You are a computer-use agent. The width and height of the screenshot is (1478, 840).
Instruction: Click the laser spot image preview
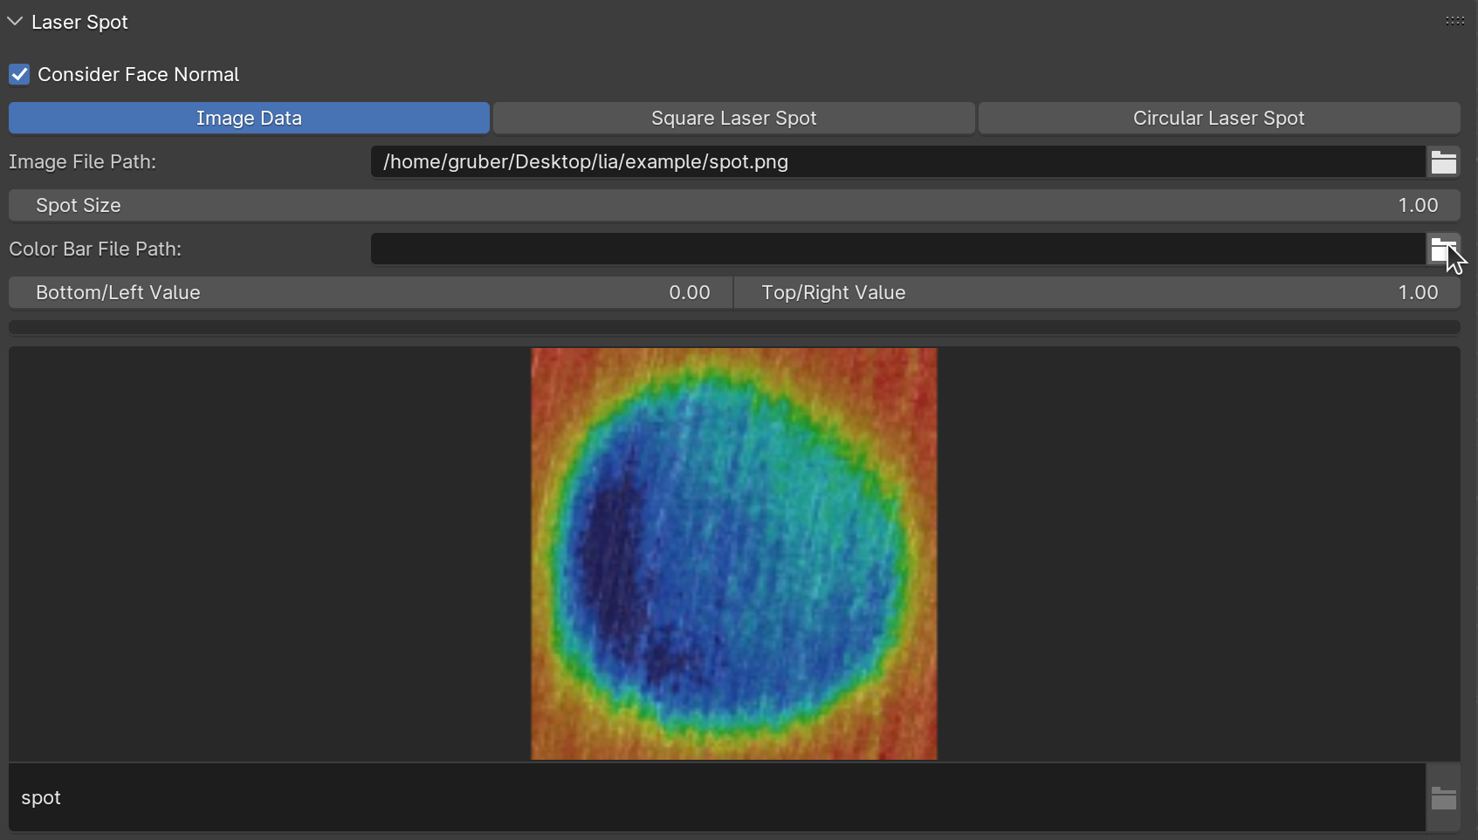(734, 554)
